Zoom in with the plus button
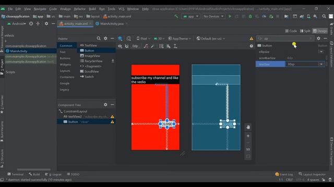The image size is (334, 187). 248,136
